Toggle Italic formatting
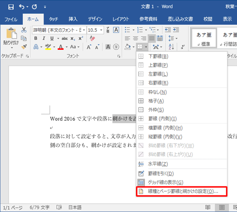Image resolution: width=237 pixels, height=212 pixels. click(44, 39)
